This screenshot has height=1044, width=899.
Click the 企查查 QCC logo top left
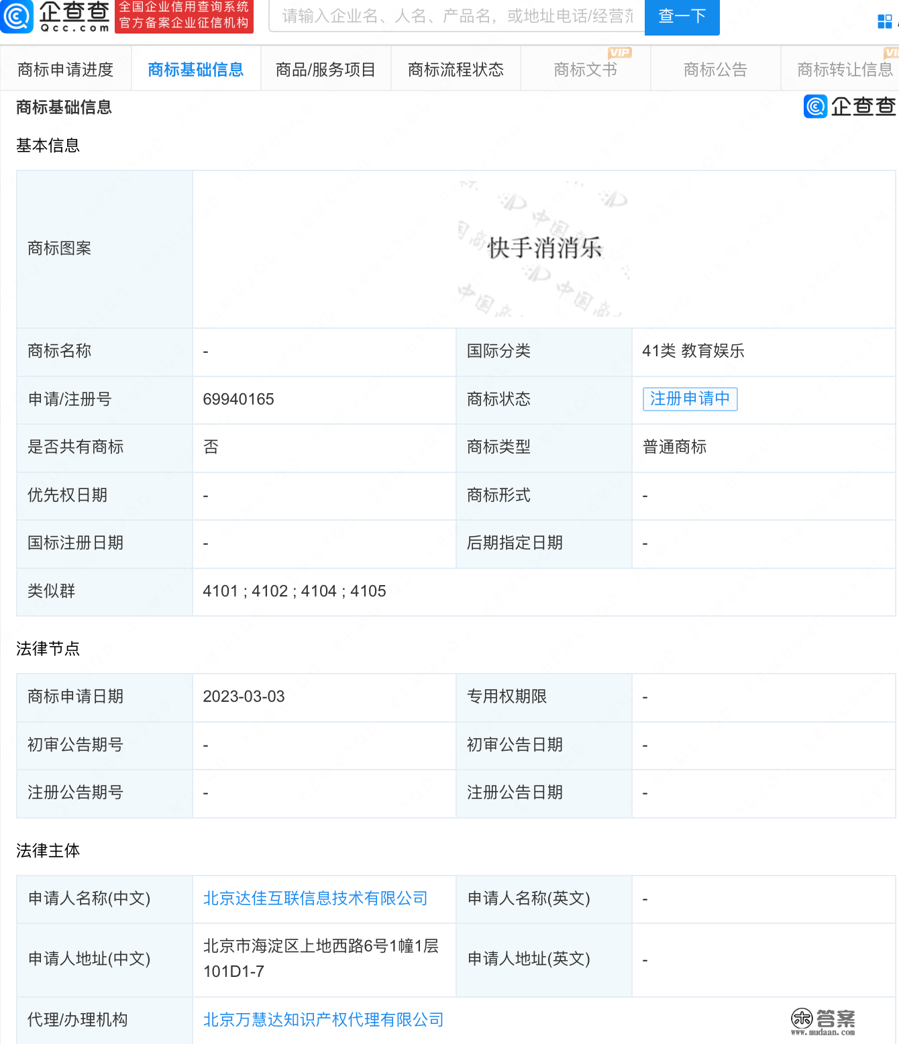pos(57,16)
